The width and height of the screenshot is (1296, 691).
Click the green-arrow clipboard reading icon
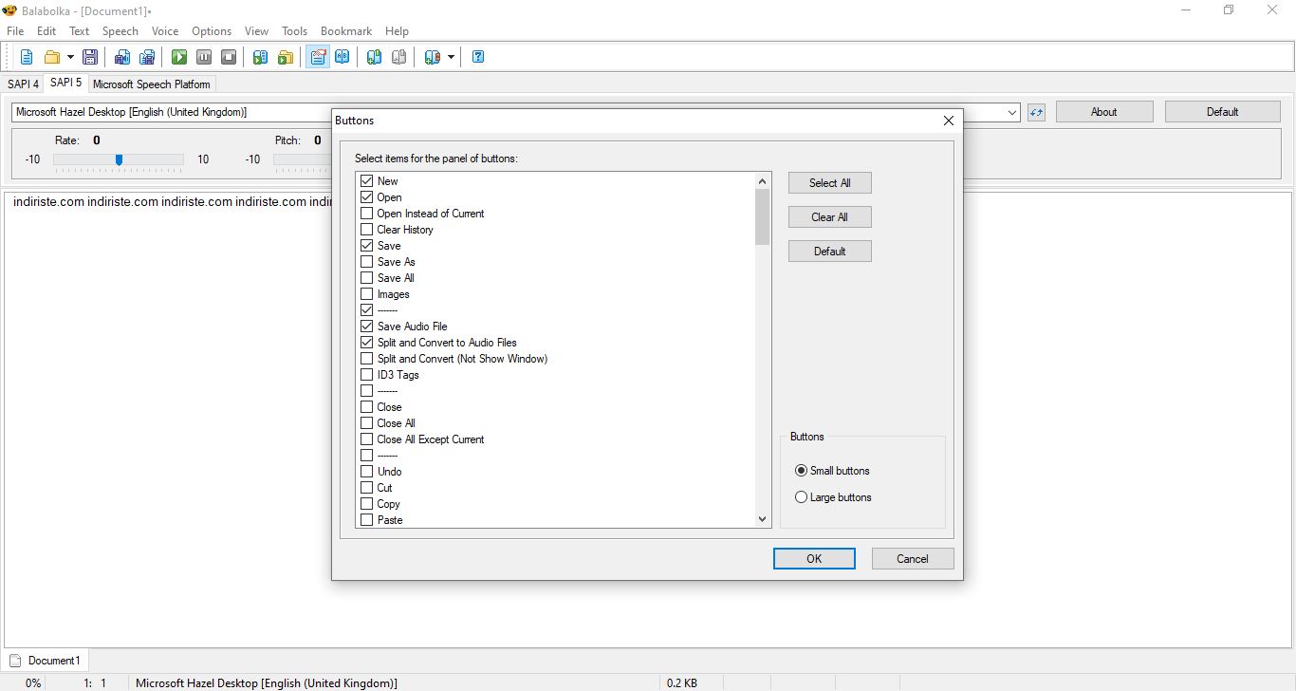[261, 57]
